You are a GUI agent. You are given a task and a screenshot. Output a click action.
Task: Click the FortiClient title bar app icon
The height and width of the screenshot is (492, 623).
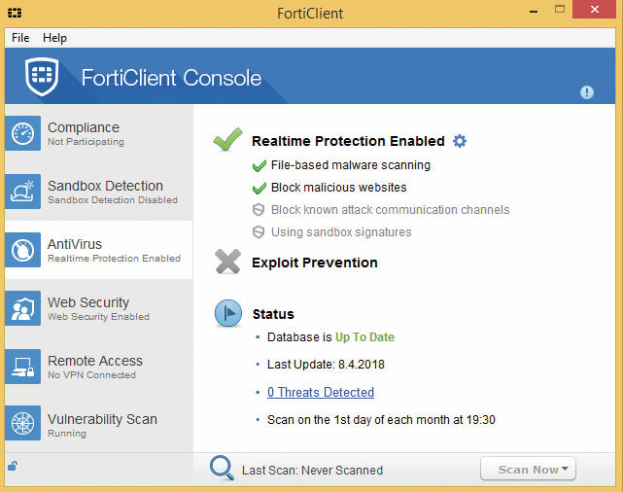point(15,13)
